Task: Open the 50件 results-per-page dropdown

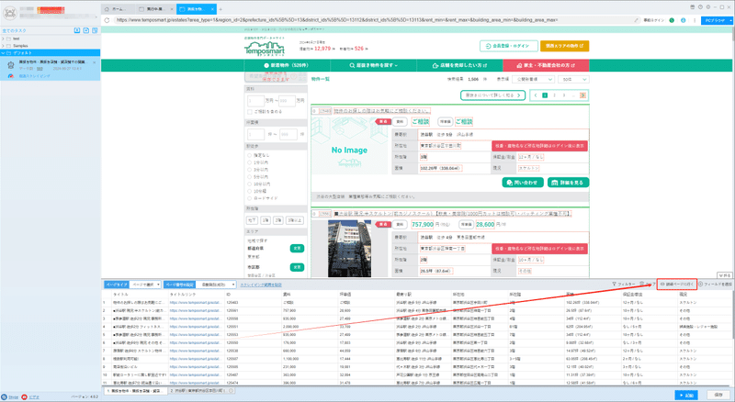Action: coord(573,79)
